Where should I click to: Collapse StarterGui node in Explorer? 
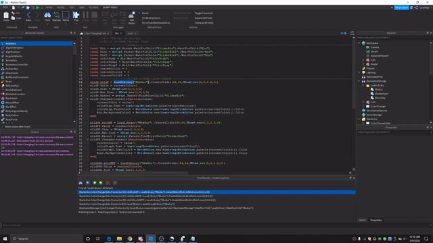[359, 119]
